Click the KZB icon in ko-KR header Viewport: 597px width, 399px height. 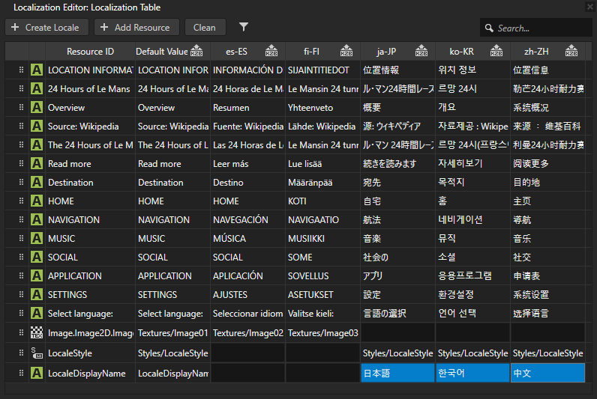496,52
